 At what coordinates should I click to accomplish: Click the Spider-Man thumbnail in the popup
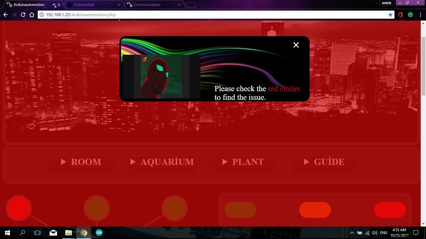[161, 77]
